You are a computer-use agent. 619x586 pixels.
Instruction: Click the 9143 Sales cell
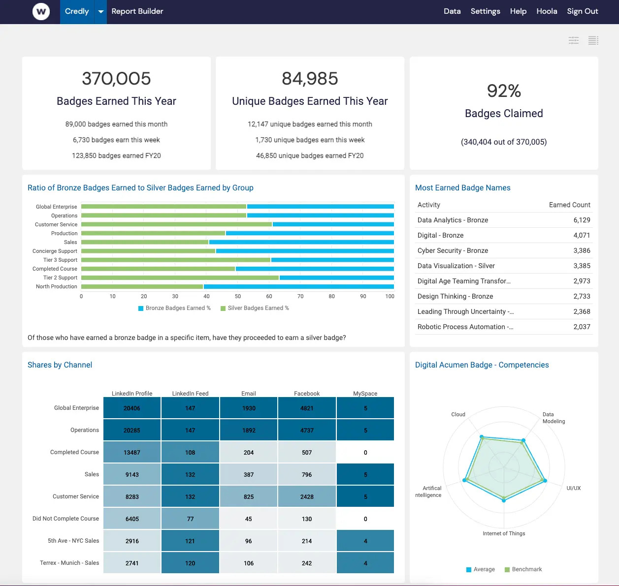tap(132, 474)
